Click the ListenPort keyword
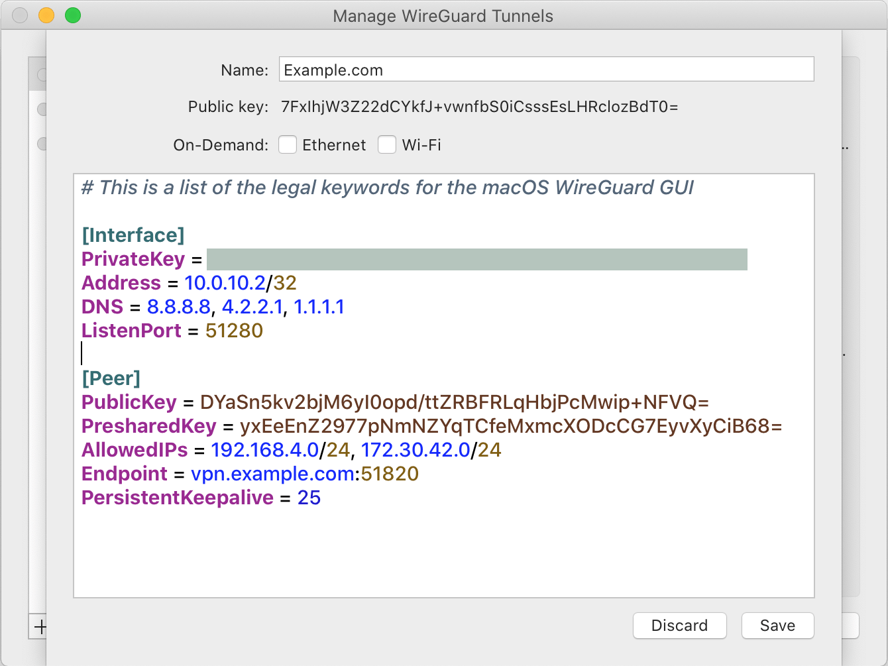888x666 pixels. pyautogui.click(x=131, y=331)
